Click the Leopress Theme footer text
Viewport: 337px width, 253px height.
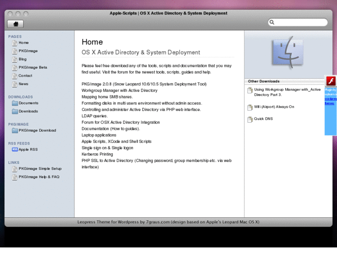pos(168,222)
